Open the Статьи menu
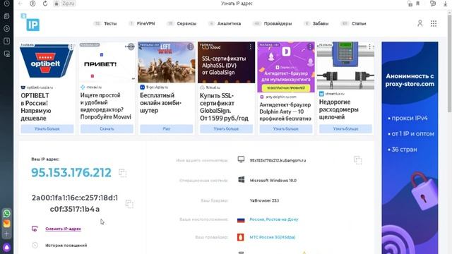This screenshot has height=254, width=452. [x=359, y=23]
